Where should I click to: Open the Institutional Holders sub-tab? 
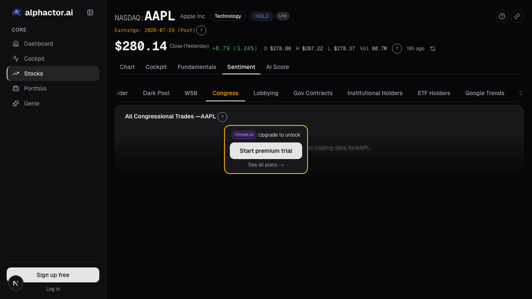coord(375,93)
